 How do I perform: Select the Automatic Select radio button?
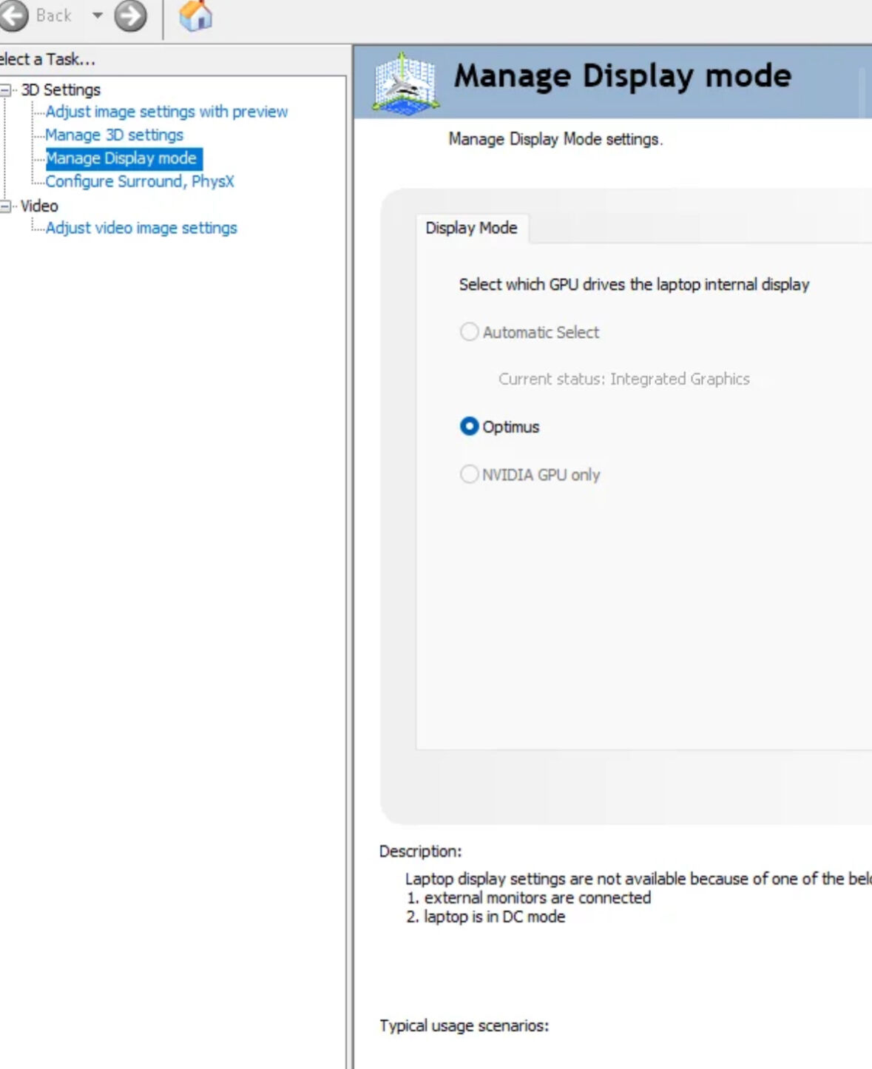[469, 332]
